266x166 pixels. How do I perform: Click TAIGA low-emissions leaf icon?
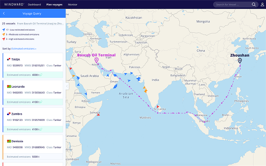(x=41, y=75)
